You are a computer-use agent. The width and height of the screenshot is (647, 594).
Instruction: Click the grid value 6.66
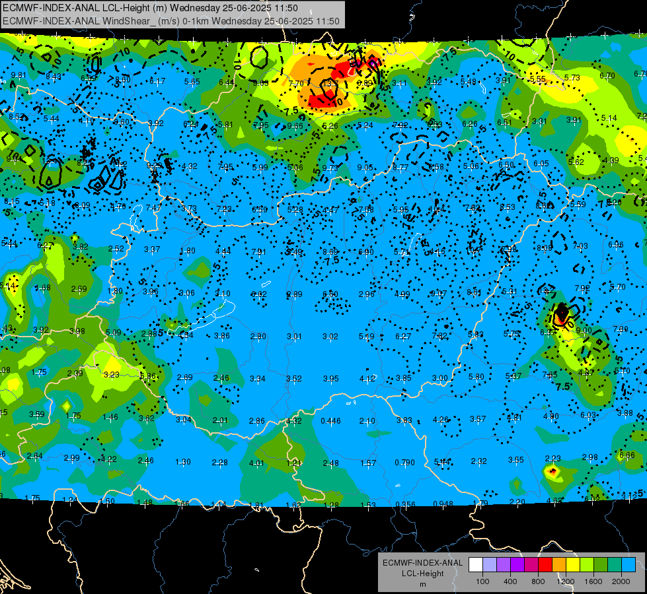pyautogui.click(x=627, y=455)
